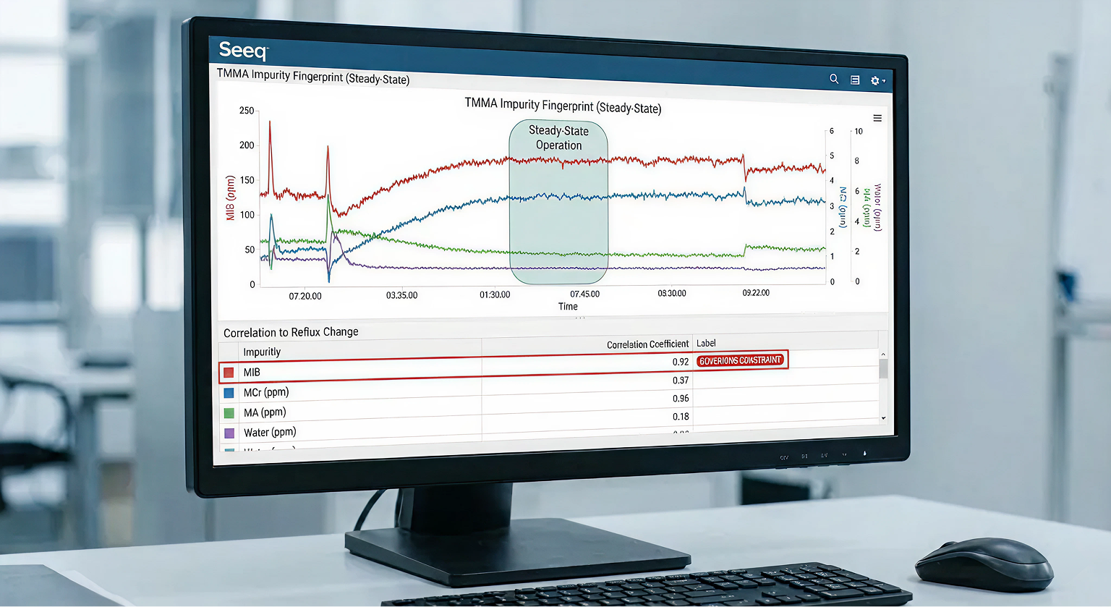The height and width of the screenshot is (607, 1111).
Task: Click the settings gear icon
Action: click(874, 81)
